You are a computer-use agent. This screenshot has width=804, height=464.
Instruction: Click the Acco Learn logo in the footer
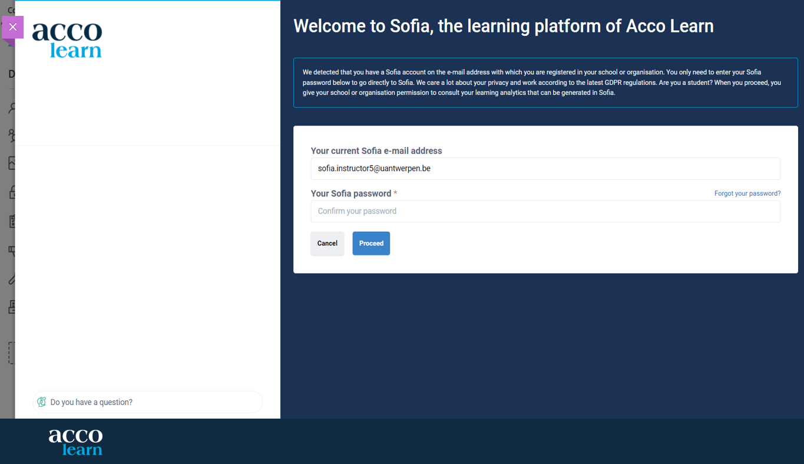[x=75, y=442]
